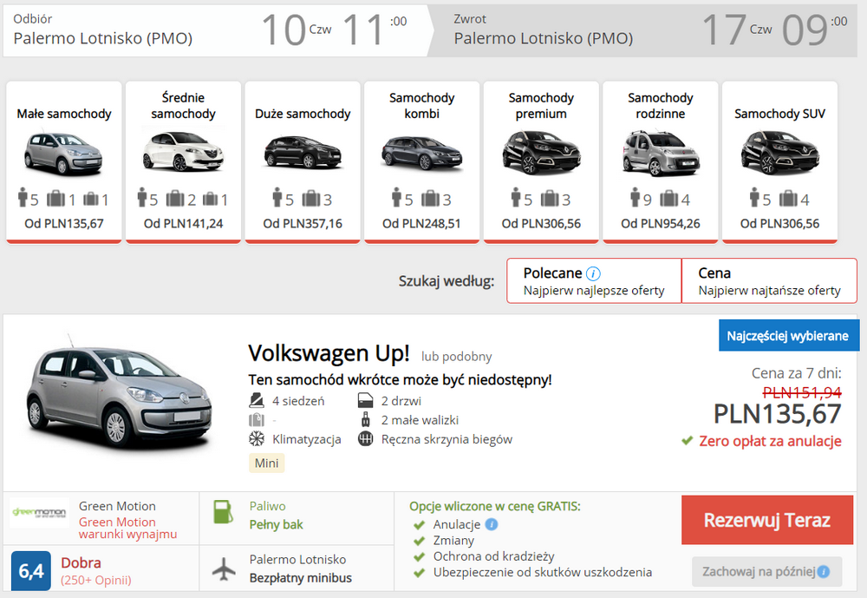867x598 pixels.
Task: Select the Średnie samochody category card
Action: point(184,162)
